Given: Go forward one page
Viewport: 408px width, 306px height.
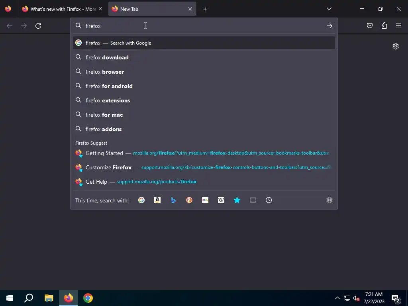Looking at the screenshot, I should [24, 26].
